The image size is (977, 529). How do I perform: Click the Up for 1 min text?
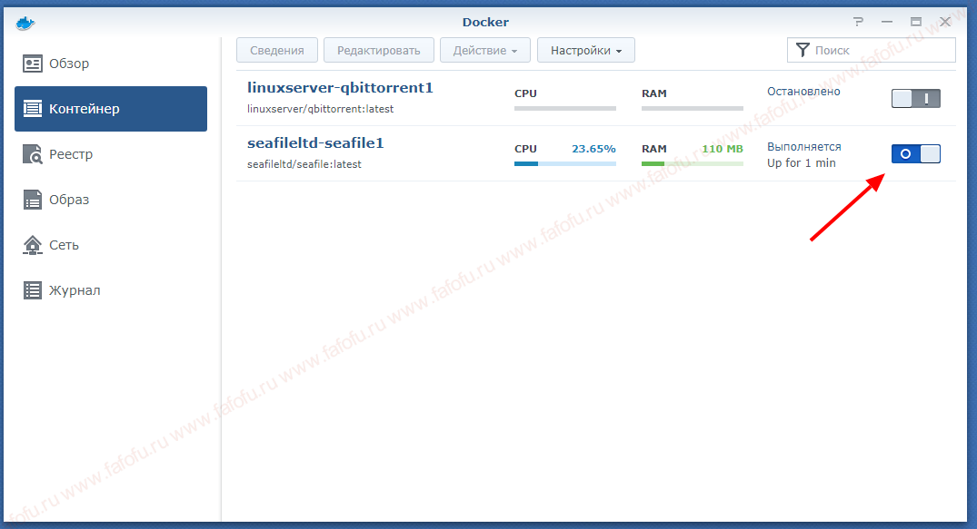tap(802, 163)
